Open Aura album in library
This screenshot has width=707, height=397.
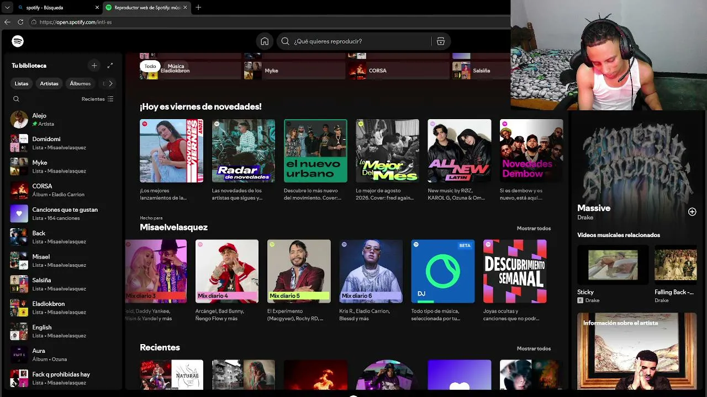[x=62, y=355]
